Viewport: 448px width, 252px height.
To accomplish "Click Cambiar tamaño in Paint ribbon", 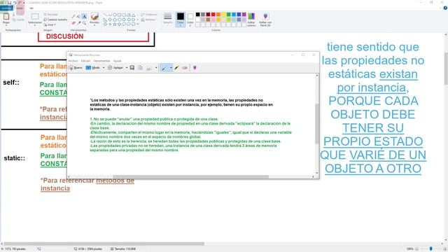I will (55, 20).
